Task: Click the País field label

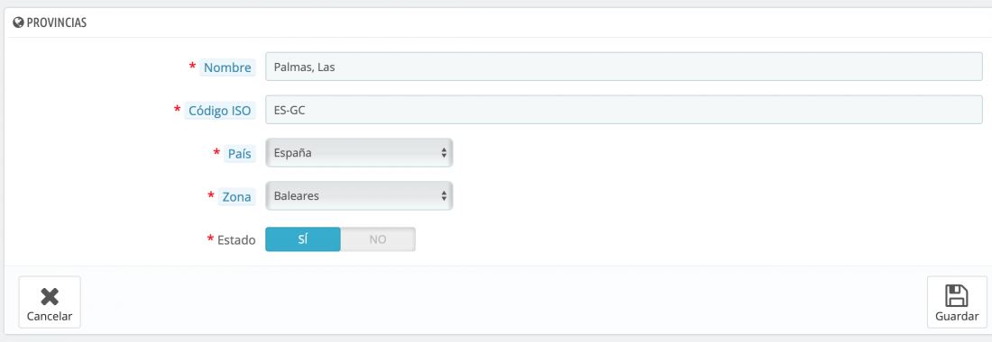Action: tap(241, 153)
